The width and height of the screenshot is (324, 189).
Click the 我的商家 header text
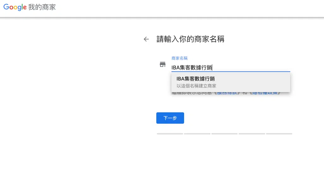click(42, 7)
